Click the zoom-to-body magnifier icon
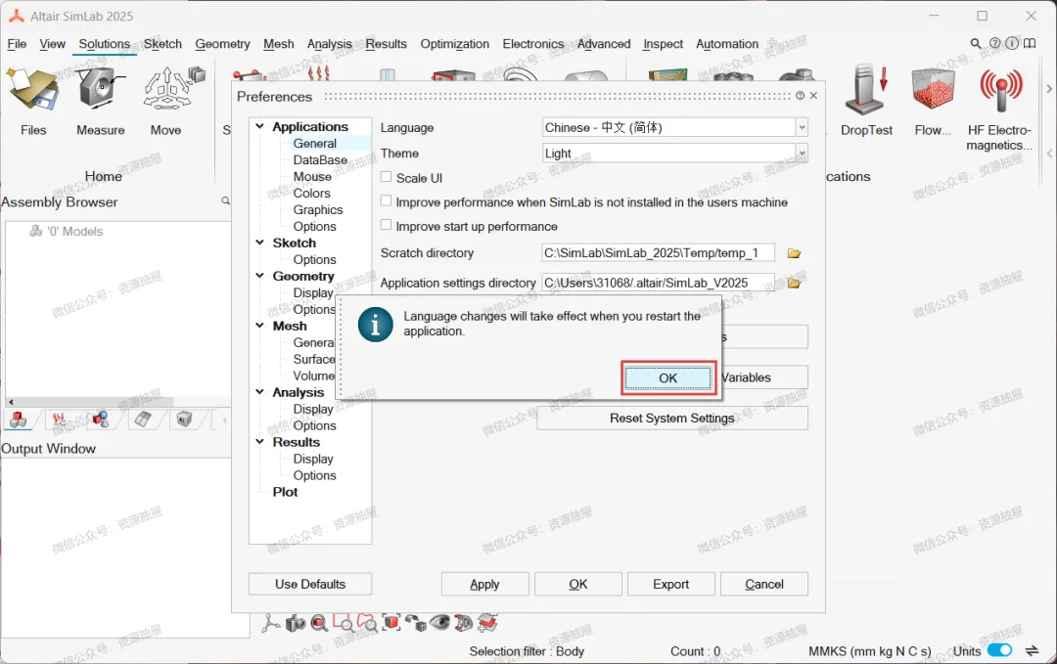The image size is (1057, 664). click(319, 623)
